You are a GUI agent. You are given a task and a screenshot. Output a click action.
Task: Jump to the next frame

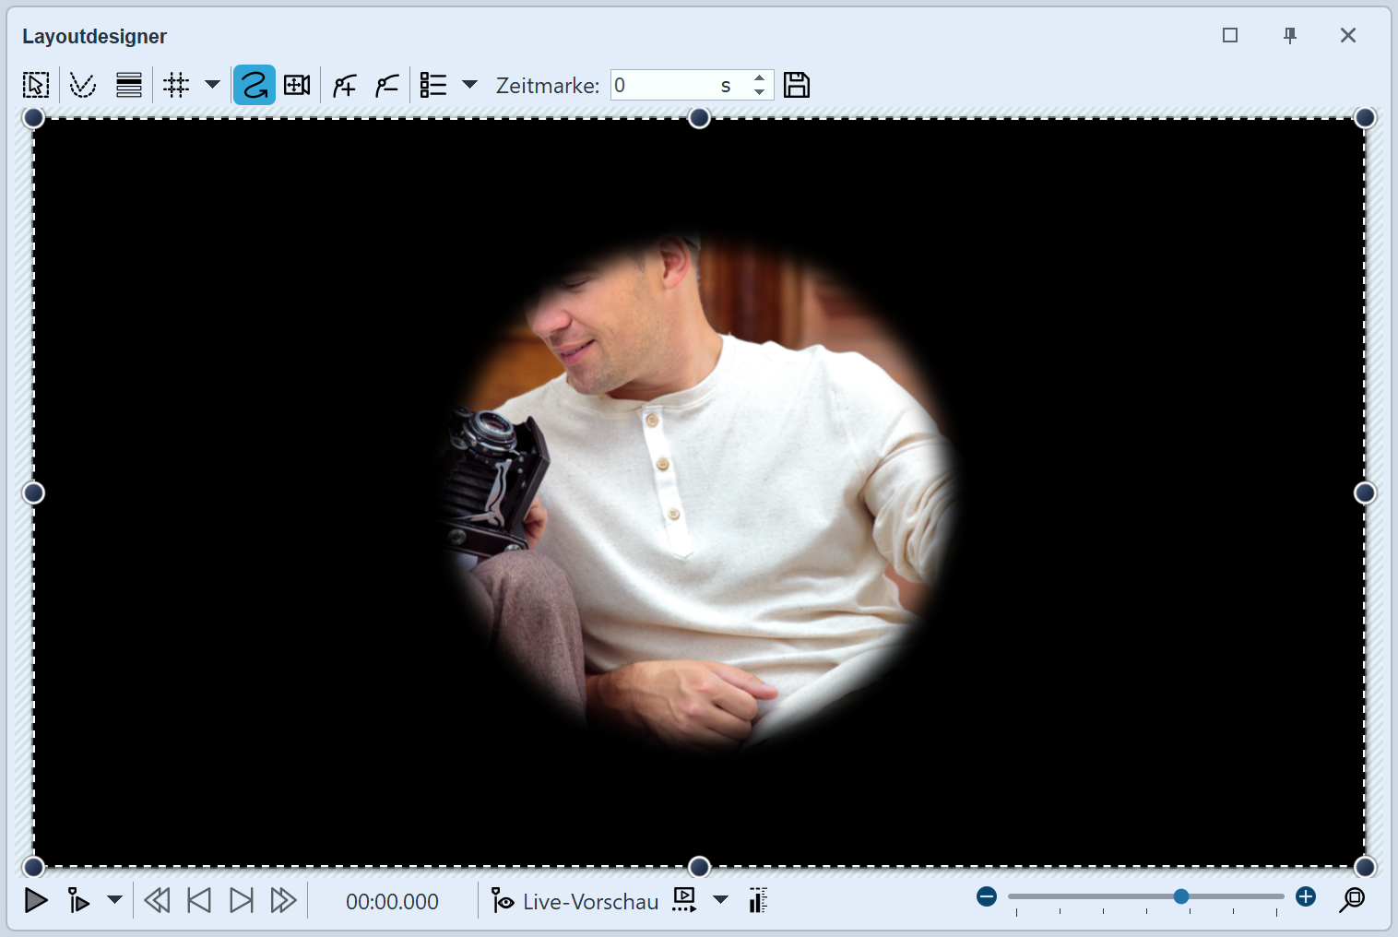pyautogui.click(x=242, y=900)
